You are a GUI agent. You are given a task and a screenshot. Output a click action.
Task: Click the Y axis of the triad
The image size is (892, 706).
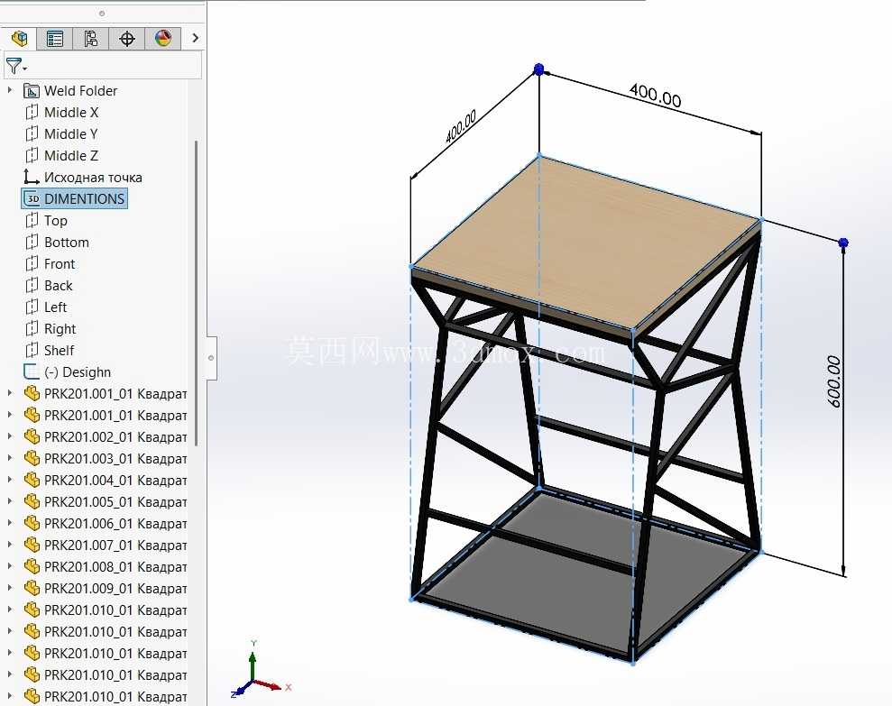click(252, 665)
